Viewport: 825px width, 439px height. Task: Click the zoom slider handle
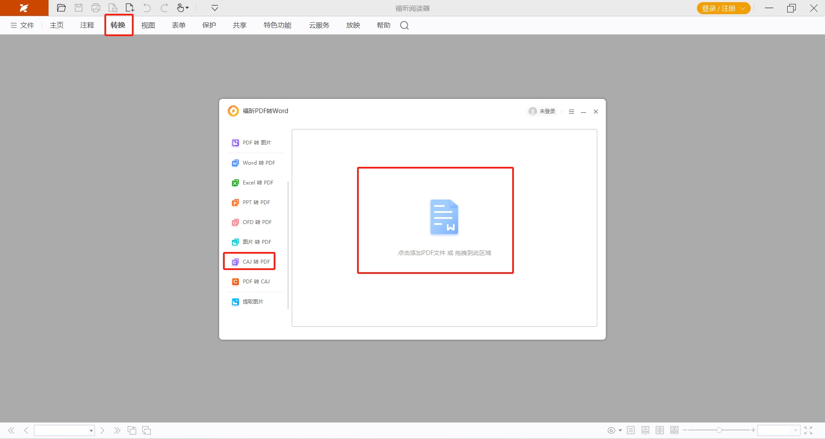(x=719, y=430)
